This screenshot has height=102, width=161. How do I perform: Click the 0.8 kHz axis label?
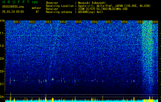click(2, 71)
